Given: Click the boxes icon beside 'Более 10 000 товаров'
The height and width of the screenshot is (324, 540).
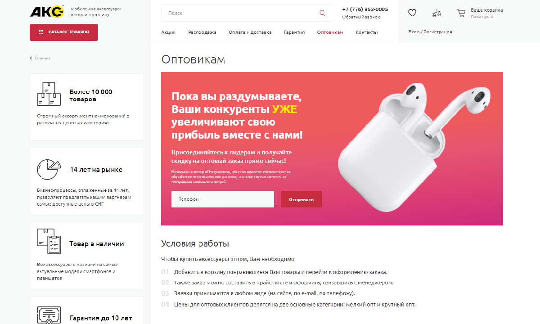Looking at the screenshot, I should coord(49,94).
